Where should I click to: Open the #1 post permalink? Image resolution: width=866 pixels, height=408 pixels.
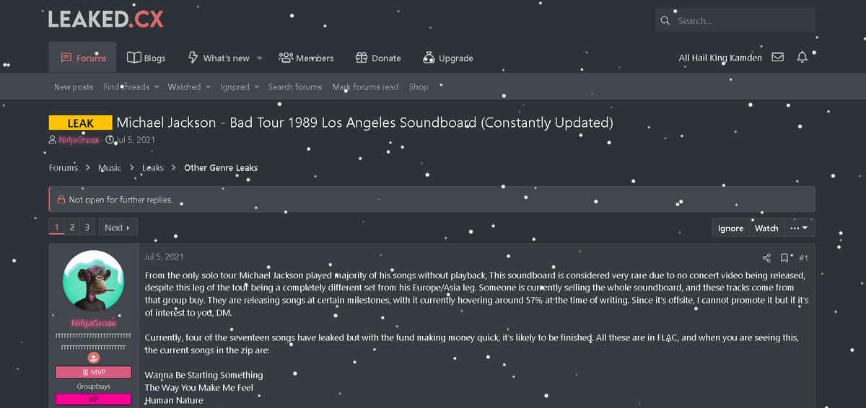click(x=803, y=258)
